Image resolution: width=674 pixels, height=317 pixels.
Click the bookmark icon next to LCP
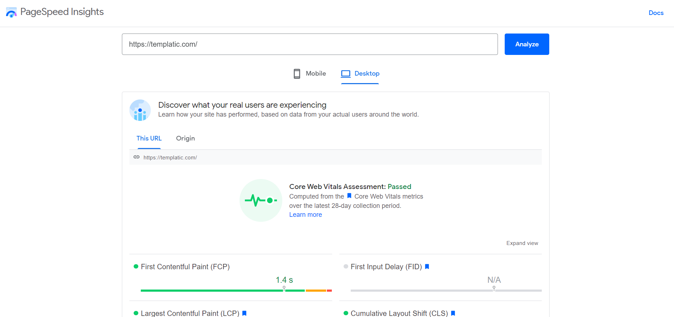tap(245, 313)
